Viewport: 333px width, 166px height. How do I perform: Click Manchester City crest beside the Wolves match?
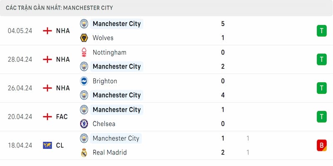coord(84,24)
